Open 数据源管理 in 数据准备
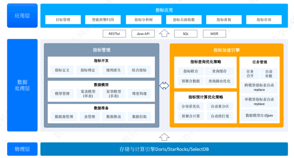The width and height of the screenshot is (294, 158). pos(64,116)
